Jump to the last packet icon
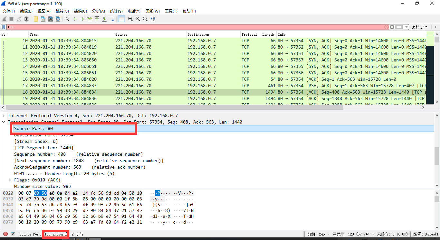440x240 pixels. click(x=104, y=19)
